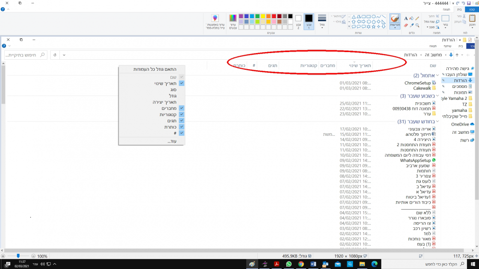
Task: Click the Select (בחר) rectangle tool
Action: coord(445,18)
